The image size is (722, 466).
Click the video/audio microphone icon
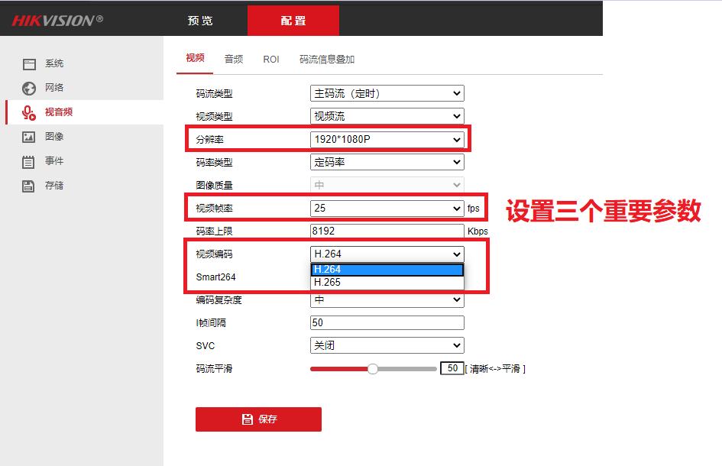pyautogui.click(x=29, y=113)
